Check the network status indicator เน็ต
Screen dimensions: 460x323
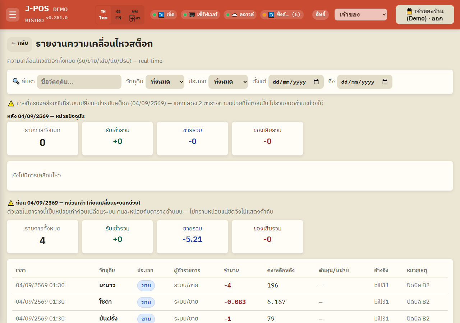tap(164, 15)
